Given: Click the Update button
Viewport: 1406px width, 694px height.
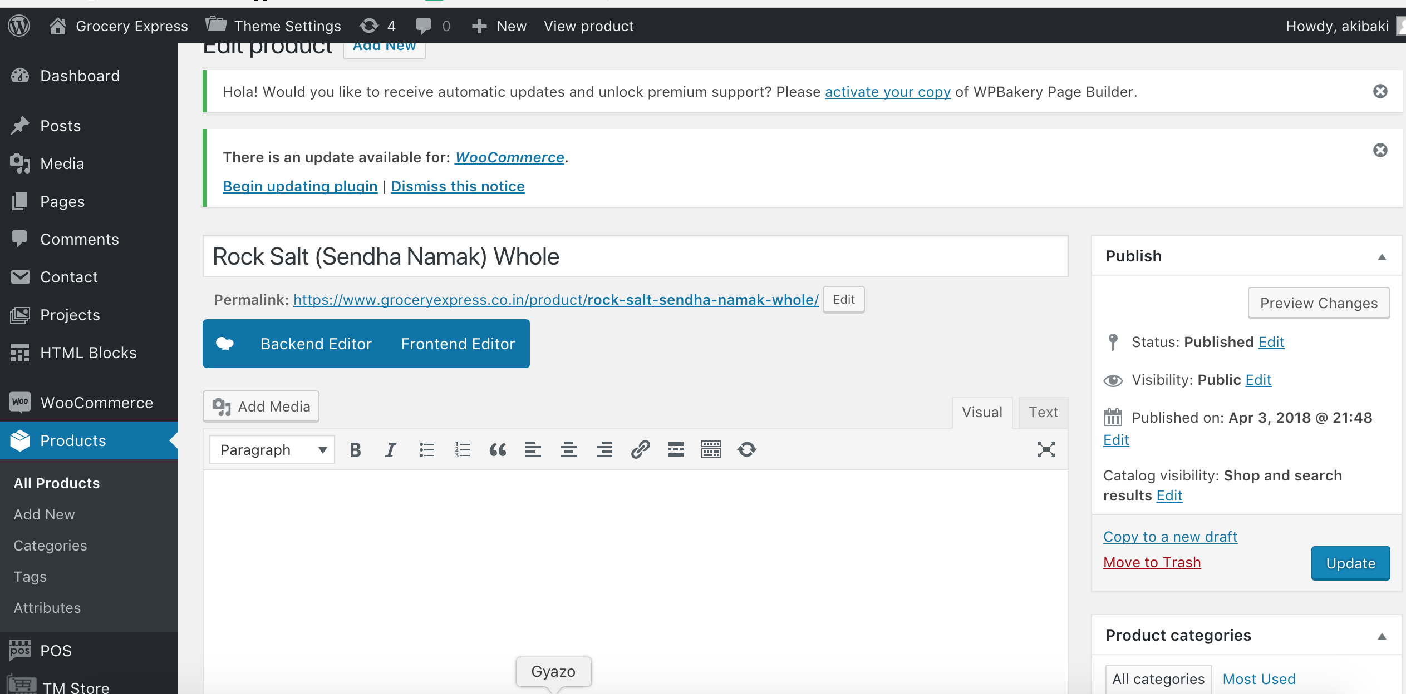Looking at the screenshot, I should click(x=1350, y=563).
